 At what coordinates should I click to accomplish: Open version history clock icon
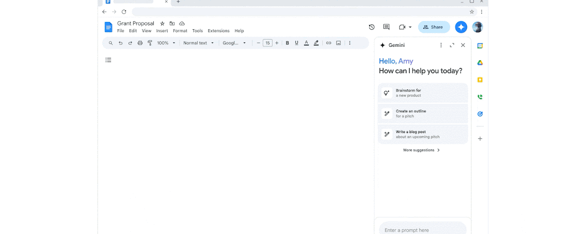point(372,27)
